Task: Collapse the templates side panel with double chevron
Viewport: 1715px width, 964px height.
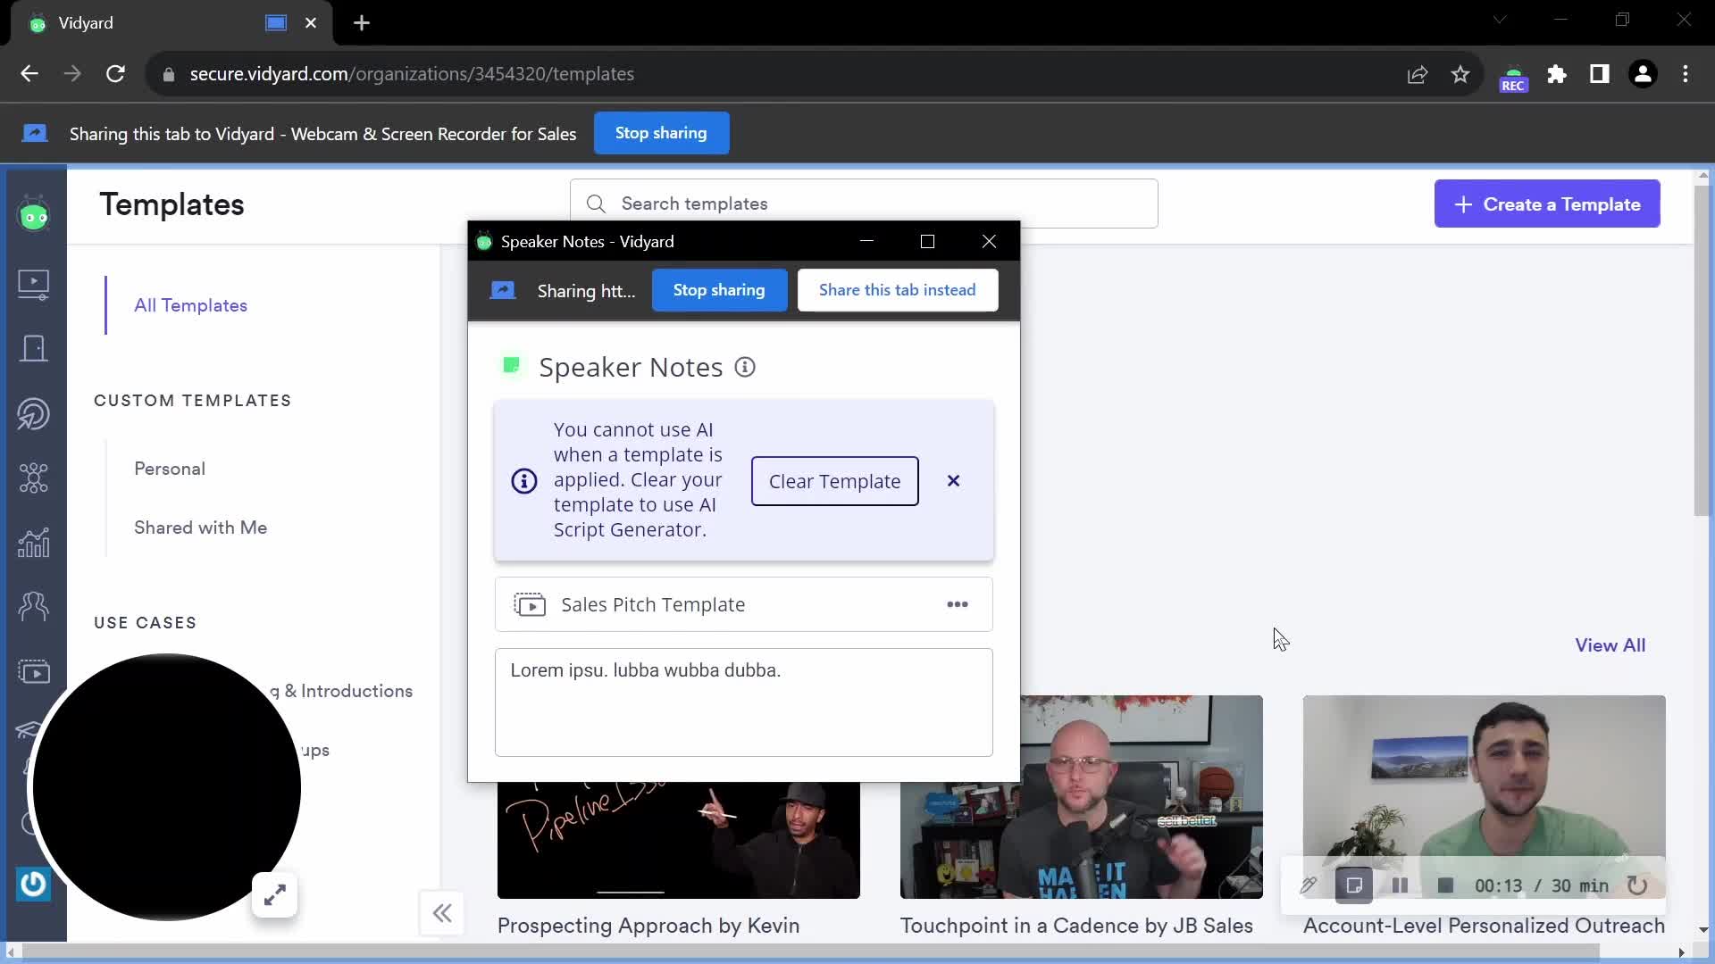Action: (x=442, y=913)
